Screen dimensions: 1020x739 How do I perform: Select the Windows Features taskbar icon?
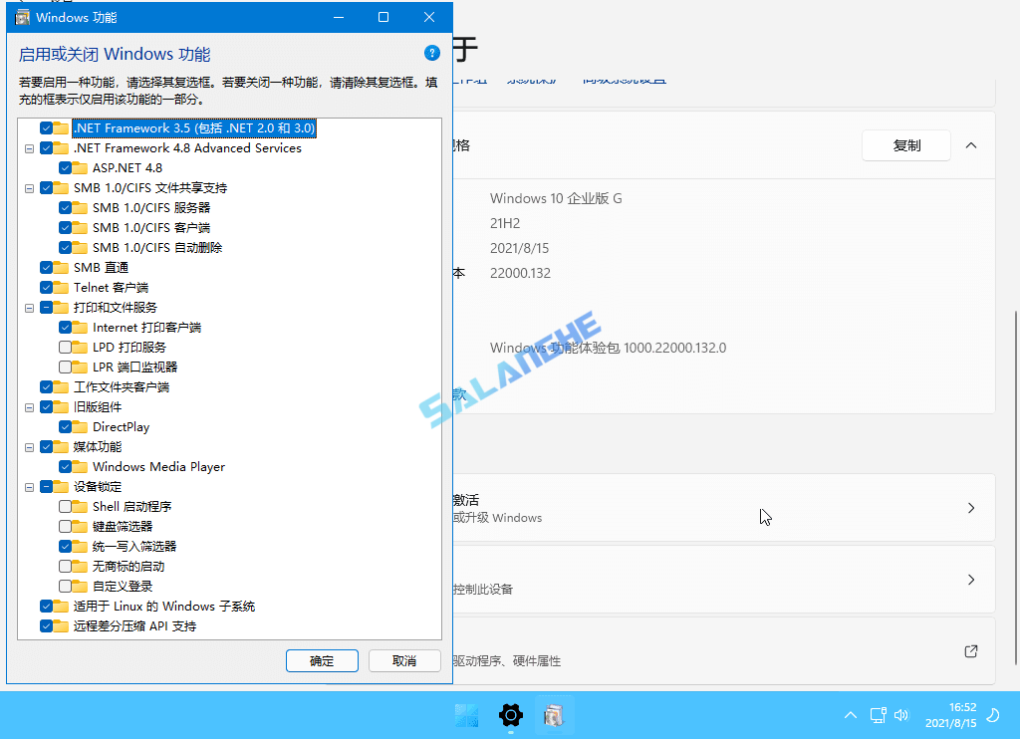(554, 715)
